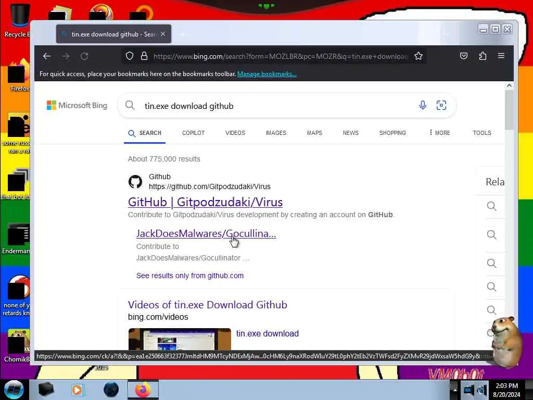This screenshot has width=533, height=400.
Task: Click the https://github.com/Gitpodzudaki/Virus URL text
Action: (210, 186)
